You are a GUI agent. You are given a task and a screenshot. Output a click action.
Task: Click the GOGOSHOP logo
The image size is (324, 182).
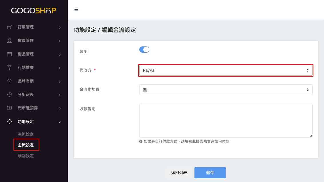[x=33, y=11]
